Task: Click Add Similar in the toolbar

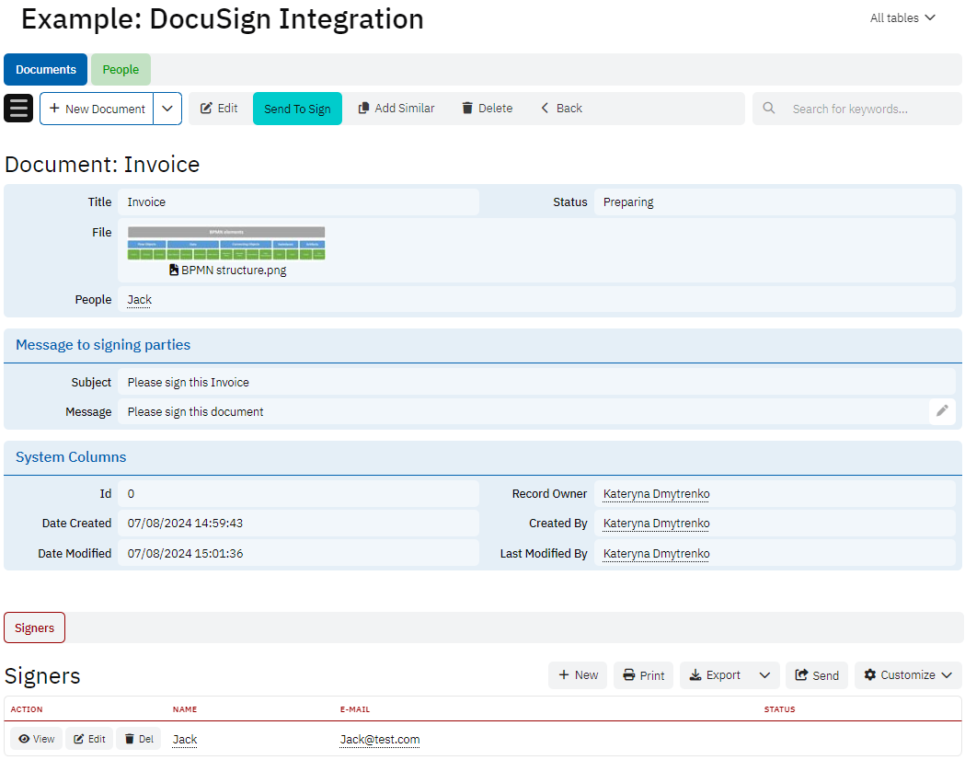Action: pyautogui.click(x=396, y=109)
